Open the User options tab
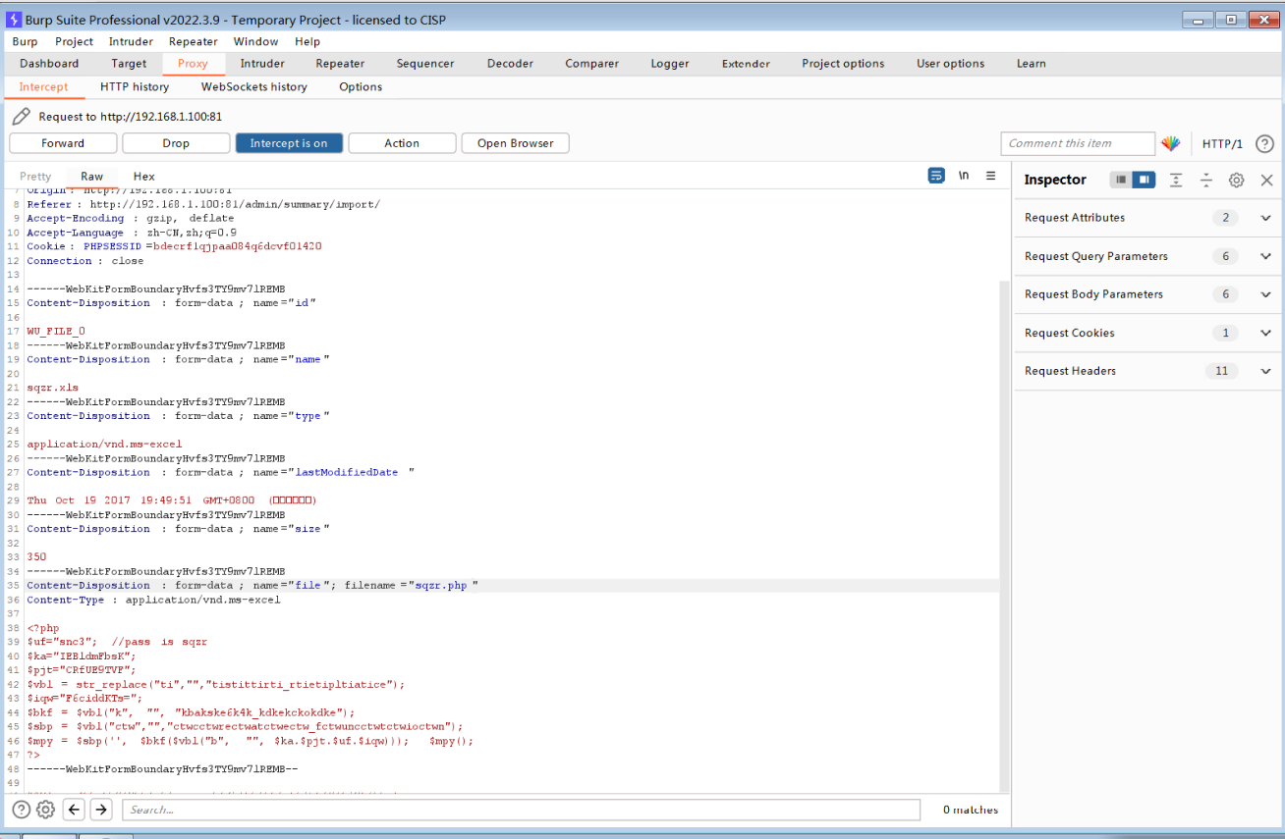 [950, 64]
